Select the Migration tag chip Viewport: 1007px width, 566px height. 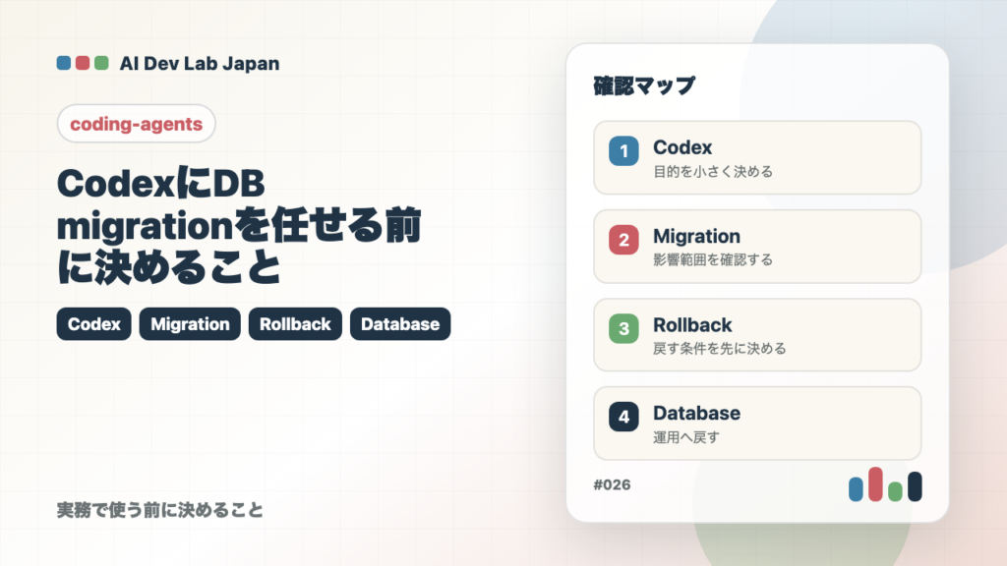pos(190,324)
